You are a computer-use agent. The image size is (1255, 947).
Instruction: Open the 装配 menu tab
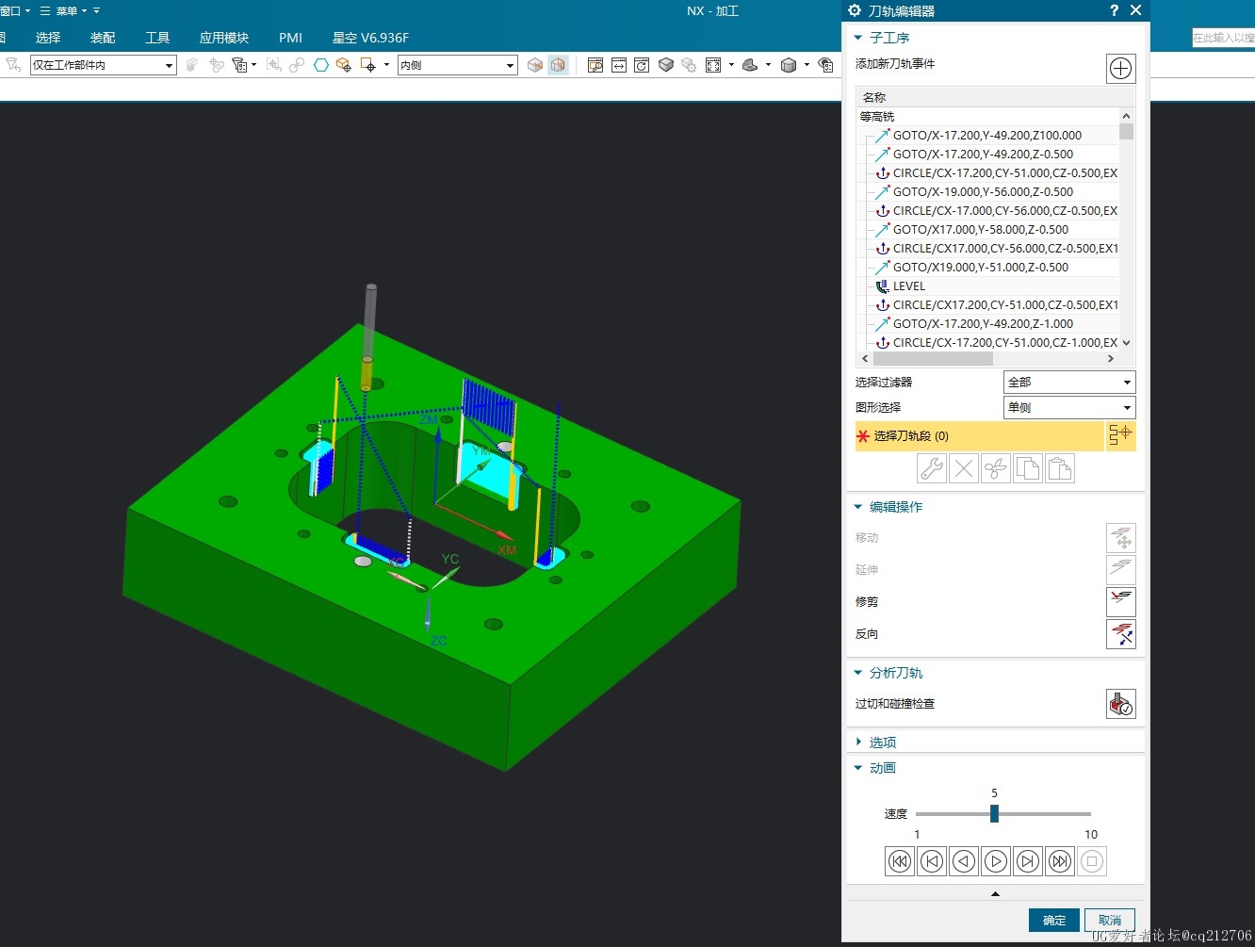pyautogui.click(x=103, y=38)
